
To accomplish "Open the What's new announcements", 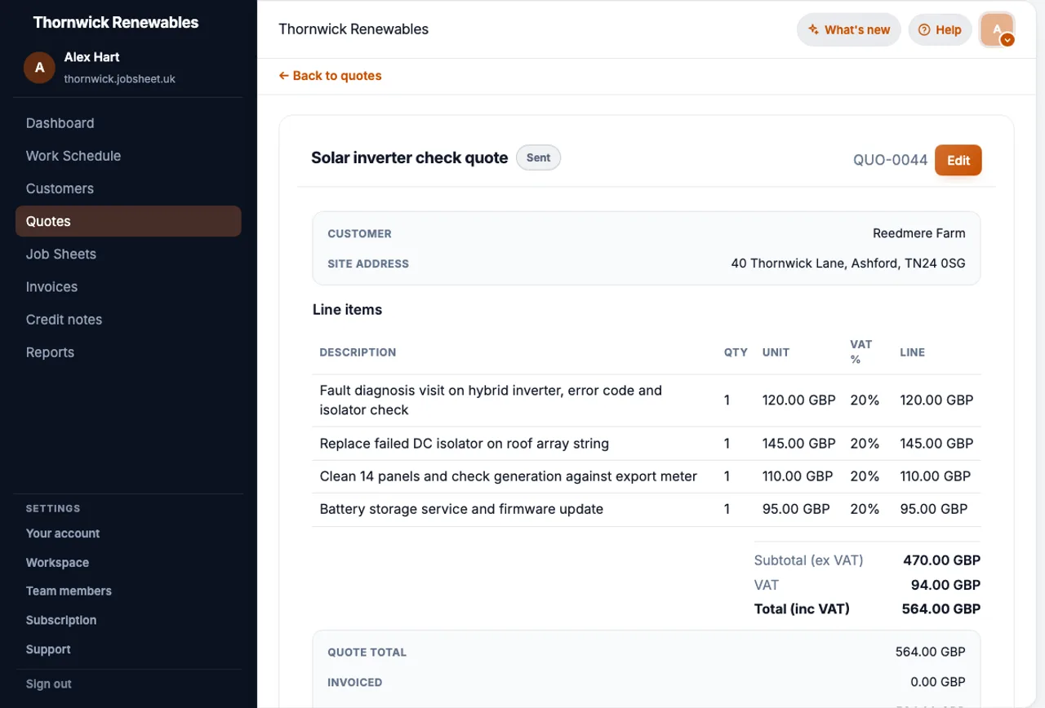I will coord(849,30).
